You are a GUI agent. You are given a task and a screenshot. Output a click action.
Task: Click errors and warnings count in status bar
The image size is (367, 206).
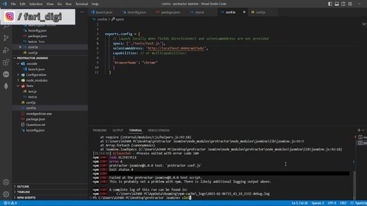click(x=10, y=203)
